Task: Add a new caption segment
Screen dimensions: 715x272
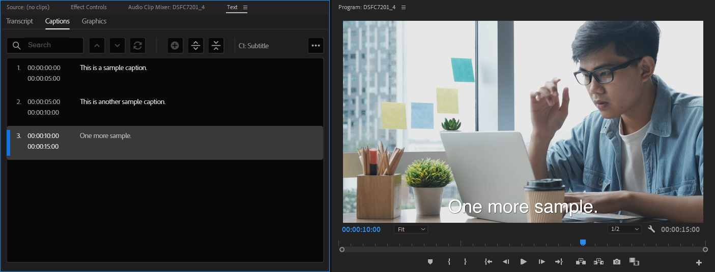Action: point(175,46)
